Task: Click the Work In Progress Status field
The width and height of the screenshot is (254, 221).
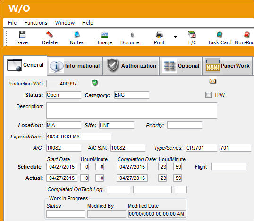Action: tap(66, 214)
